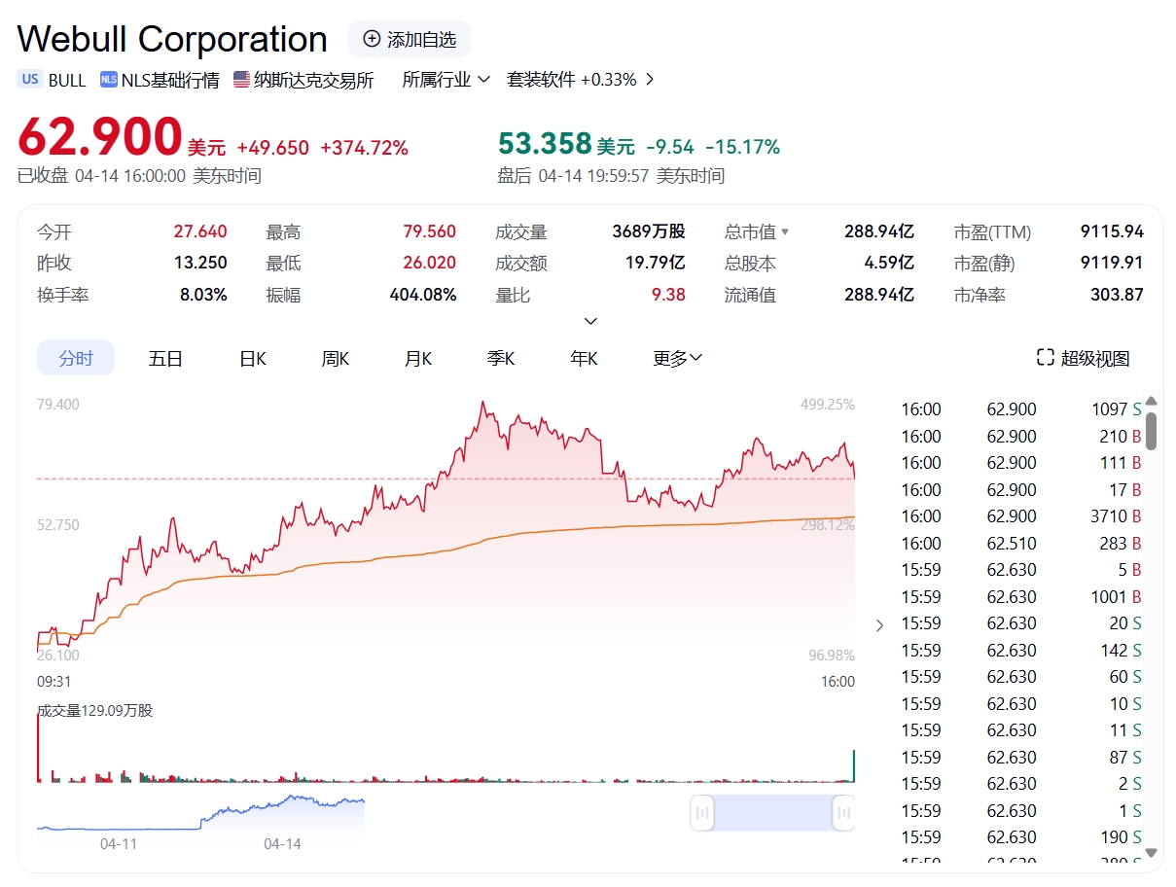1176x887 pixels.
Task: Click the 最高 value 79.560
Action: (430, 231)
